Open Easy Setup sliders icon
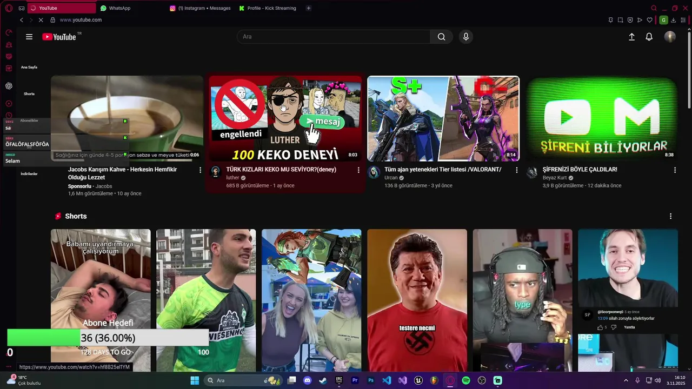The width and height of the screenshot is (692, 389). click(x=683, y=20)
